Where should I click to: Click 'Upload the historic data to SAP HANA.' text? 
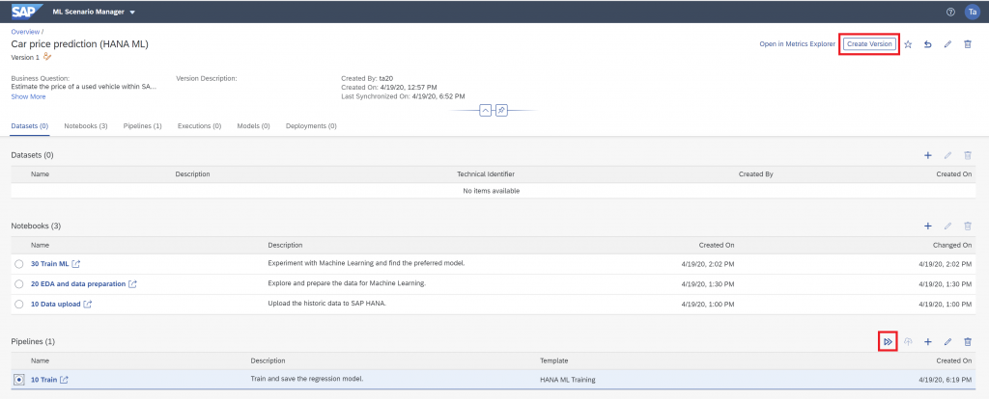tap(326, 304)
